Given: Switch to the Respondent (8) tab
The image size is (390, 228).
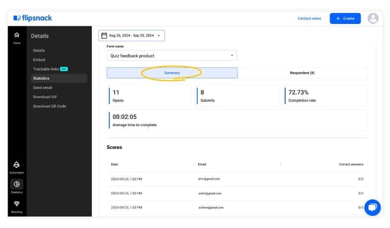Looking at the screenshot, I should [x=302, y=73].
